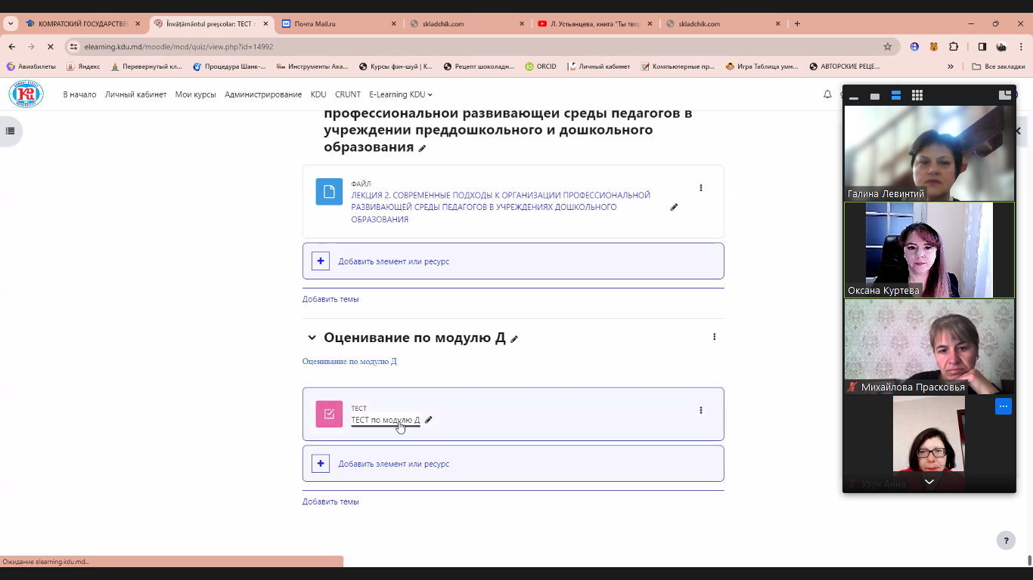Viewport: 1033px width, 580px height.
Task: Click the pencil icon next to Лекция 2 file
Action: [x=674, y=207]
